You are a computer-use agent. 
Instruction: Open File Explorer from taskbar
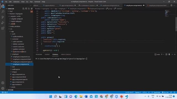(x=81, y=96)
